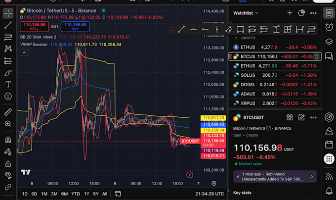The image size is (336, 200).
Task: Select the trend line drawing tool
Action: (x=8, y=25)
